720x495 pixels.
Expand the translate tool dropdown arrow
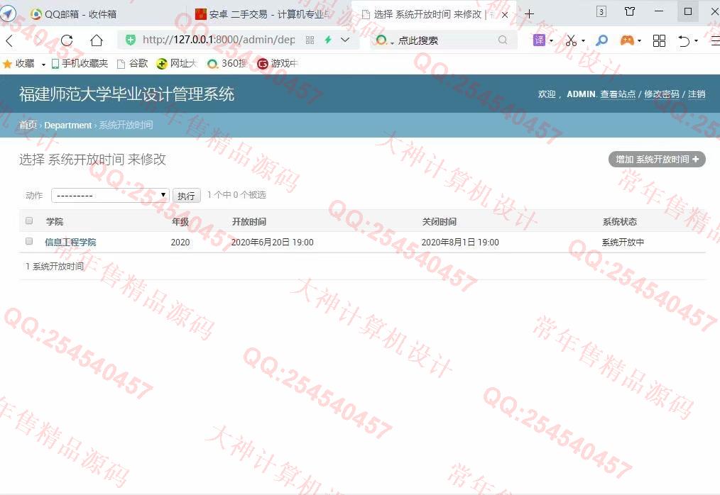551,41
